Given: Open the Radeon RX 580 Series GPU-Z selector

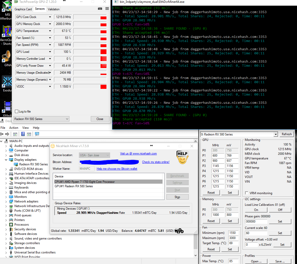Looking at the screenshot, I should tap(41, 119).
